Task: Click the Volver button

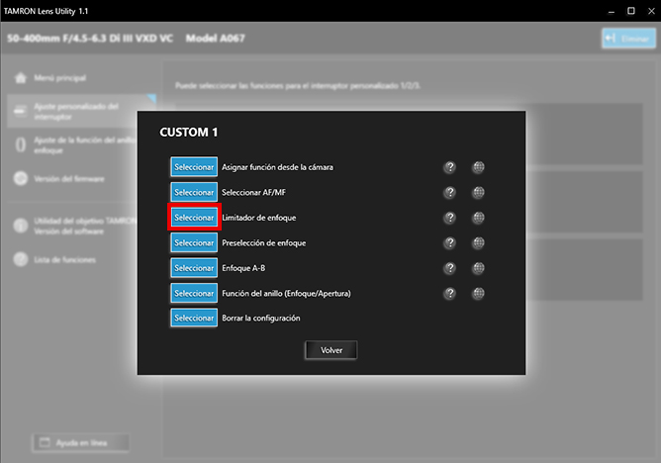Action: coord(331,350)
